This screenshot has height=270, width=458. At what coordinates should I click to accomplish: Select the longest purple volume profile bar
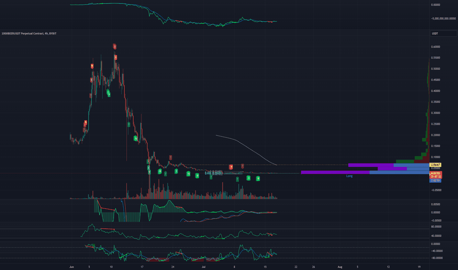point(335,172)
